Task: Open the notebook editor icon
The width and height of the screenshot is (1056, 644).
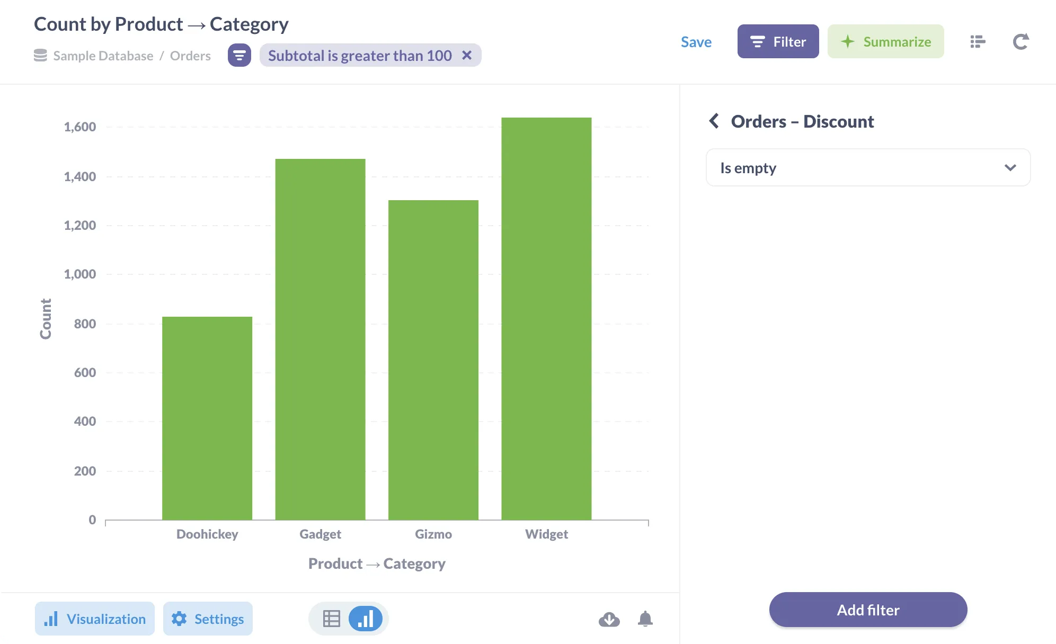Action: (977, 42)
